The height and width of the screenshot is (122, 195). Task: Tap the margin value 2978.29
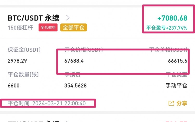17,61
